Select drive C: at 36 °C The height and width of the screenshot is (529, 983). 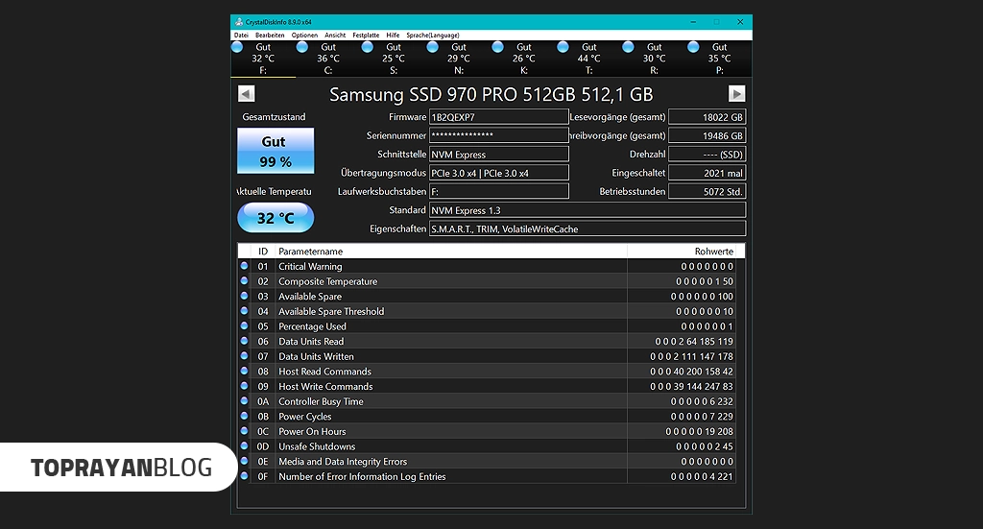tap(328, 59)
